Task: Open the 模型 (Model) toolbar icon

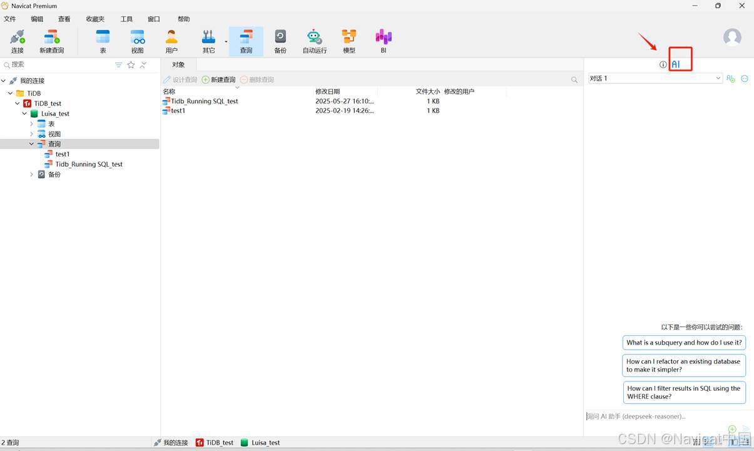Action: click(x=349, y=41)
